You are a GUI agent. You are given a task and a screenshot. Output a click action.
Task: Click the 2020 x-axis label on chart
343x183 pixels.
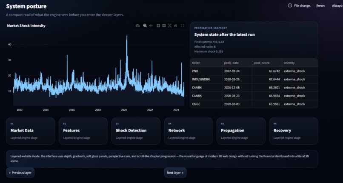[124, 110]
